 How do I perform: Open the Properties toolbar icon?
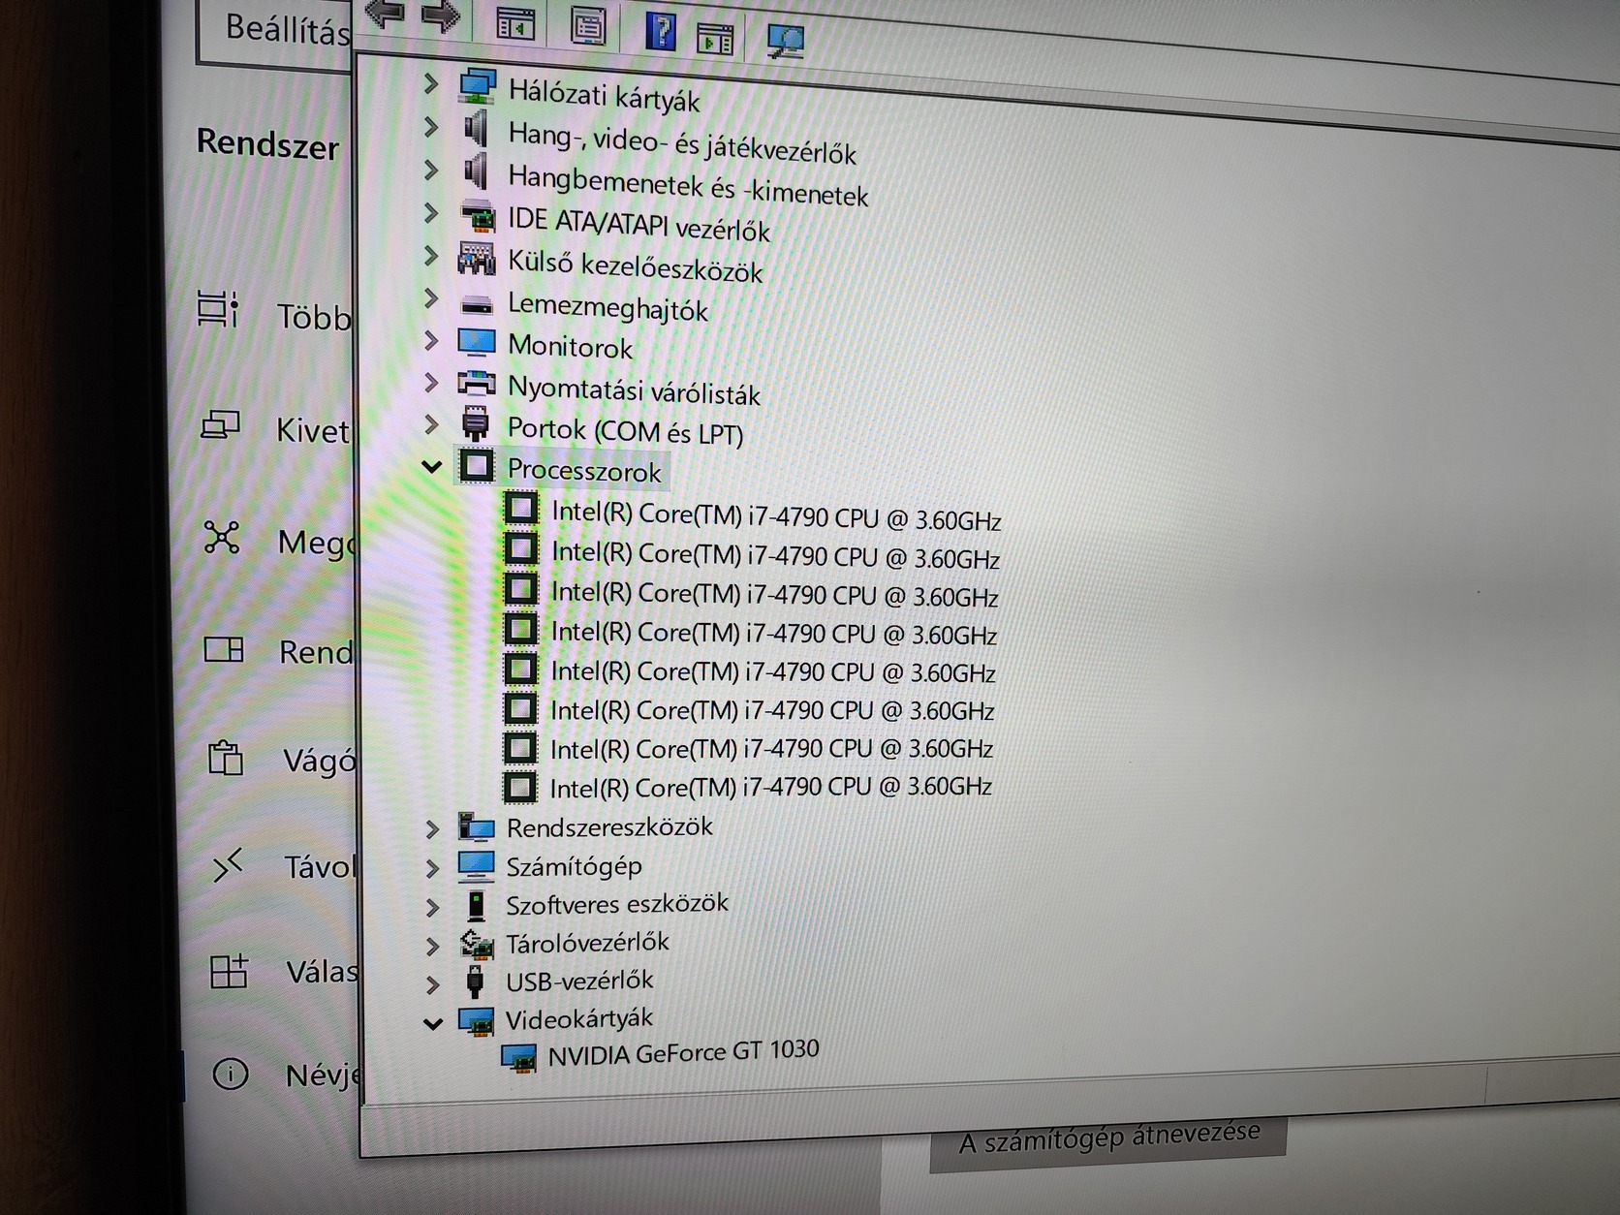587,26
